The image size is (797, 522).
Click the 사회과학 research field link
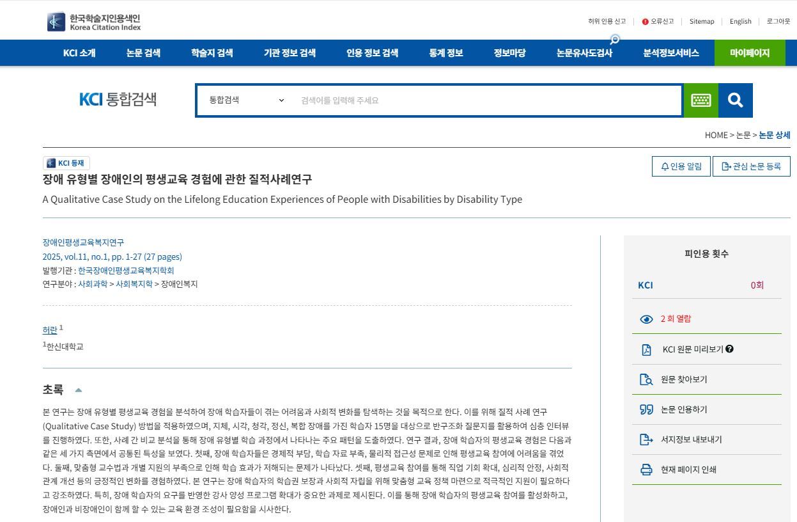93,284
